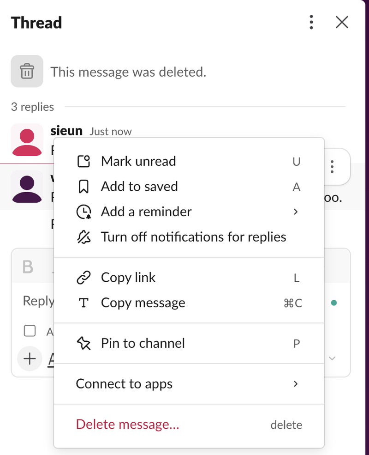
Task: Click the This message was deleted text
Action: [128, 72]
